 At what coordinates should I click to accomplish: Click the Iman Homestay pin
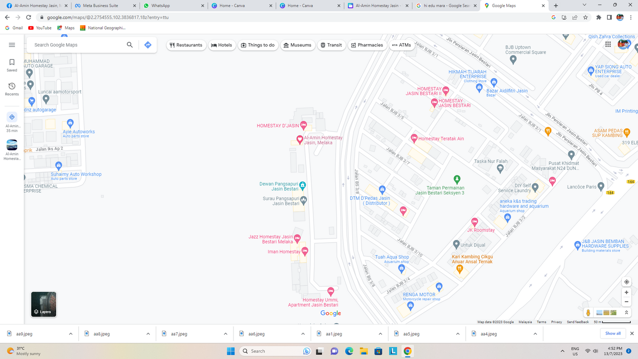[305, 251]
